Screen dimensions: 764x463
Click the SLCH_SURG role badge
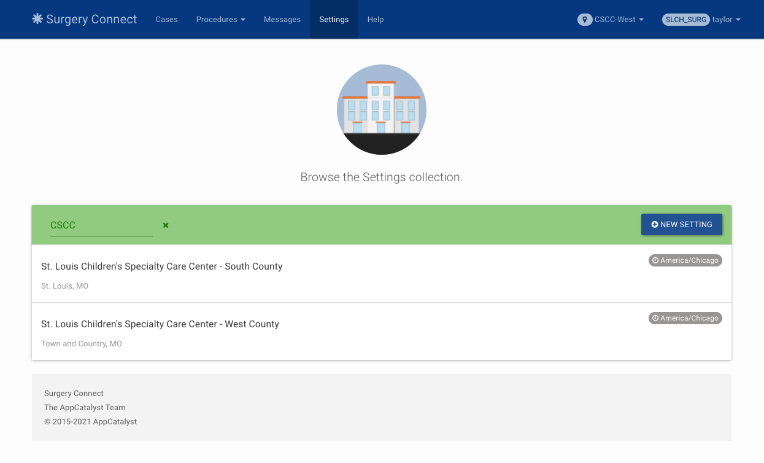click(685, 20)
